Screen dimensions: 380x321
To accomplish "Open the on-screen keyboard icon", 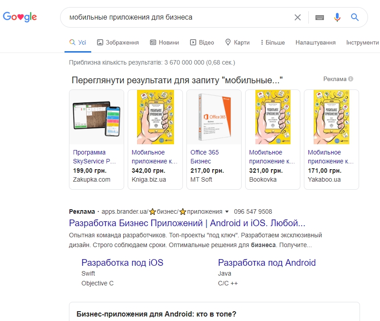I will coord(319,17).
